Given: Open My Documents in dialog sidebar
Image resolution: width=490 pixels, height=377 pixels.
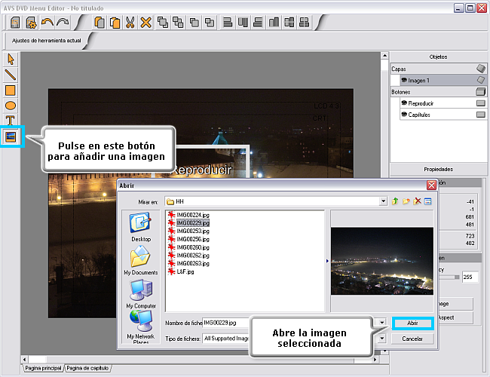Looking at the screenshot, I should pyautogui.click(x=141, y=260).
